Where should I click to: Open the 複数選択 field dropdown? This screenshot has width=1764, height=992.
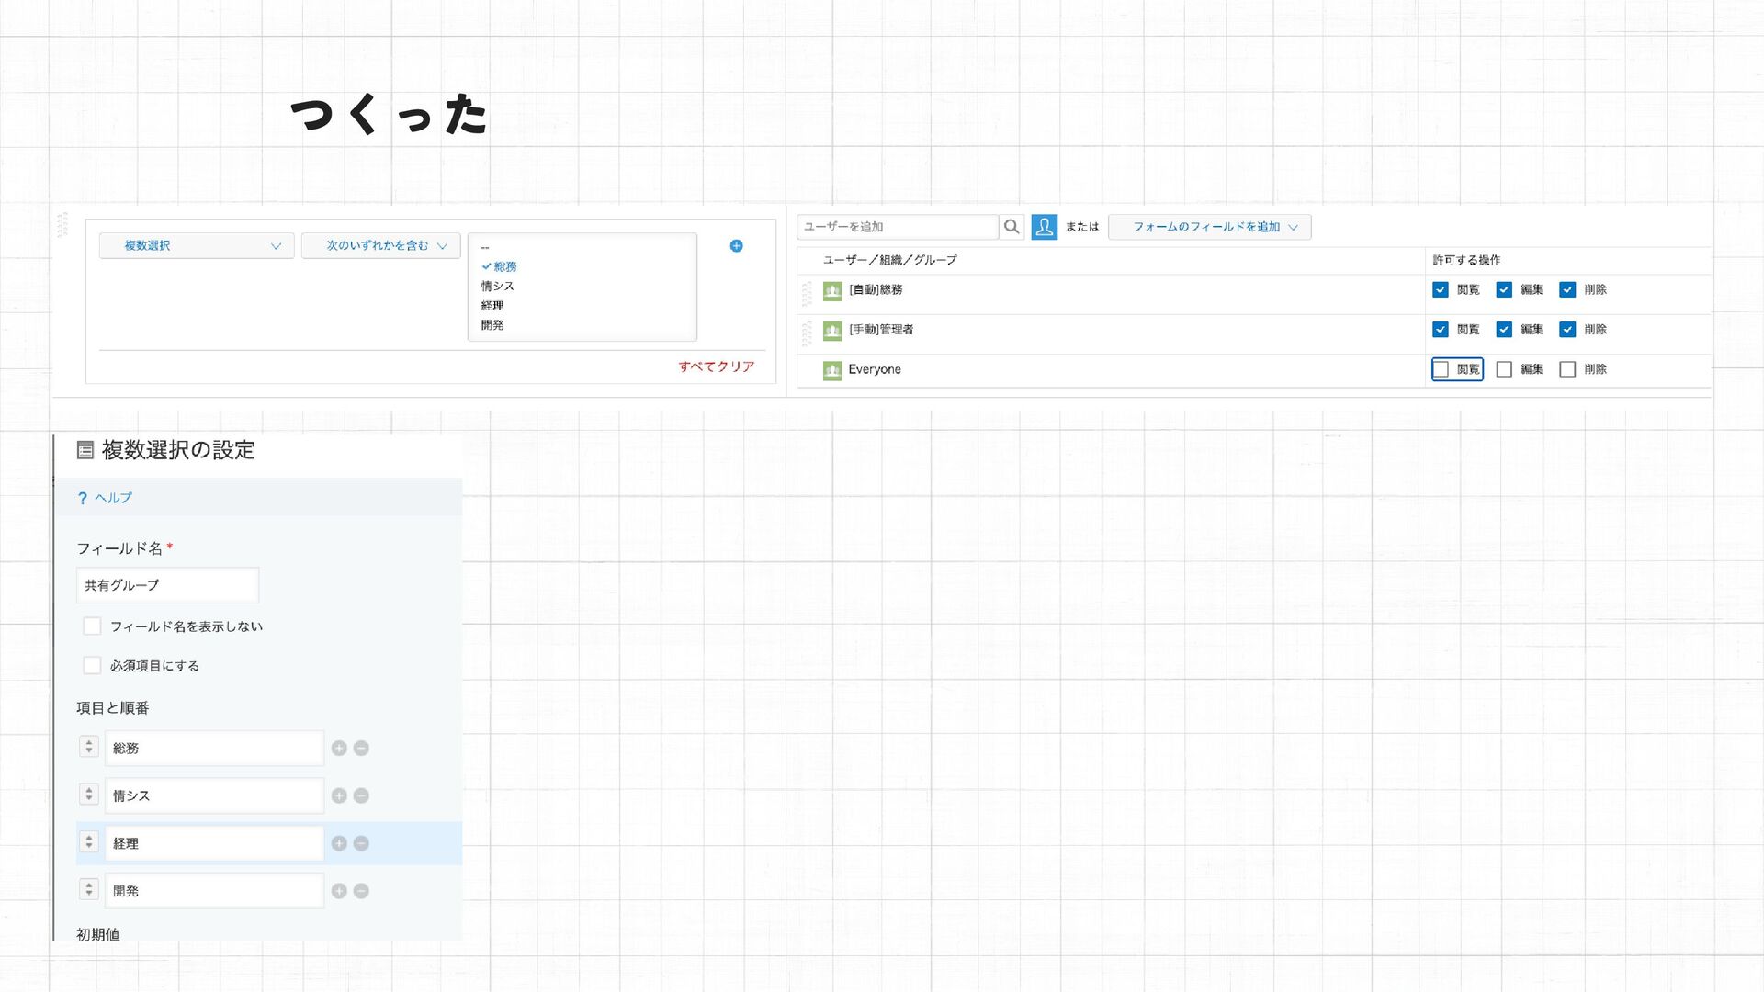point(197,245)
